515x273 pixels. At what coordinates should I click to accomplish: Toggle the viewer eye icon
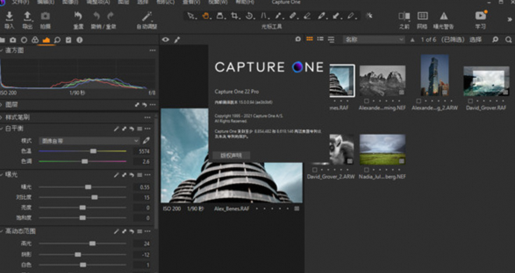[x=165, y=40]
